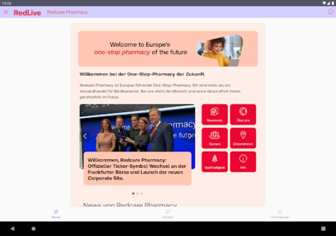Select the first carousel dot

(133, 194)
